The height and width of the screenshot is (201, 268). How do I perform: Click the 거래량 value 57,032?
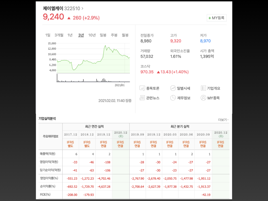147,57
